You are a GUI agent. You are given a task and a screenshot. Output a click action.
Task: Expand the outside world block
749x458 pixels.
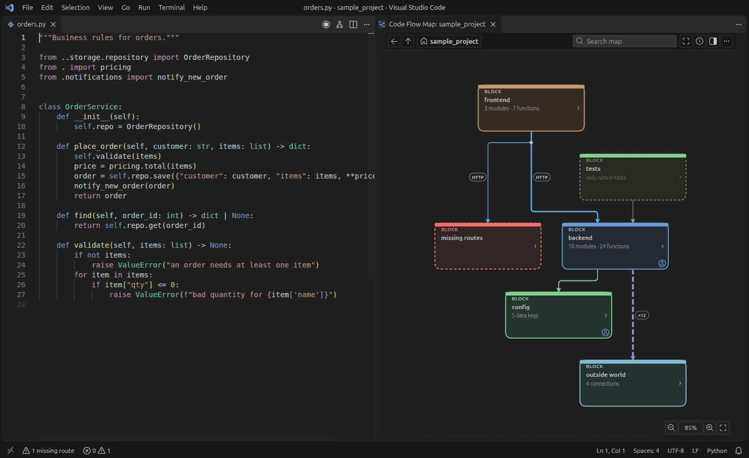pos(680,384)
